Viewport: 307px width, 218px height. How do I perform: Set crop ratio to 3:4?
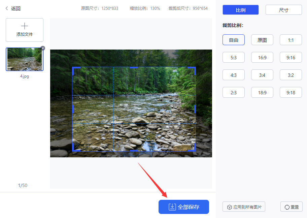(262, 75)
